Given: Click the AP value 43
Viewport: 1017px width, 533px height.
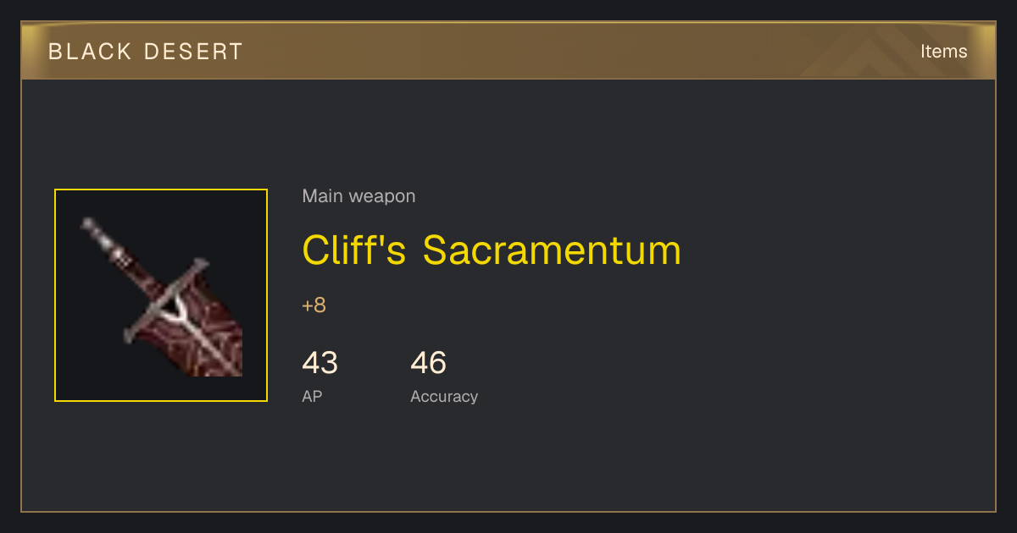Looking at the screenshot, I should click(320, 363).
